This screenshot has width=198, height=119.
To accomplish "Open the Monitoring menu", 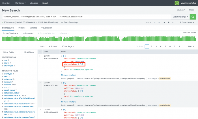I will [x=20, y=3].
